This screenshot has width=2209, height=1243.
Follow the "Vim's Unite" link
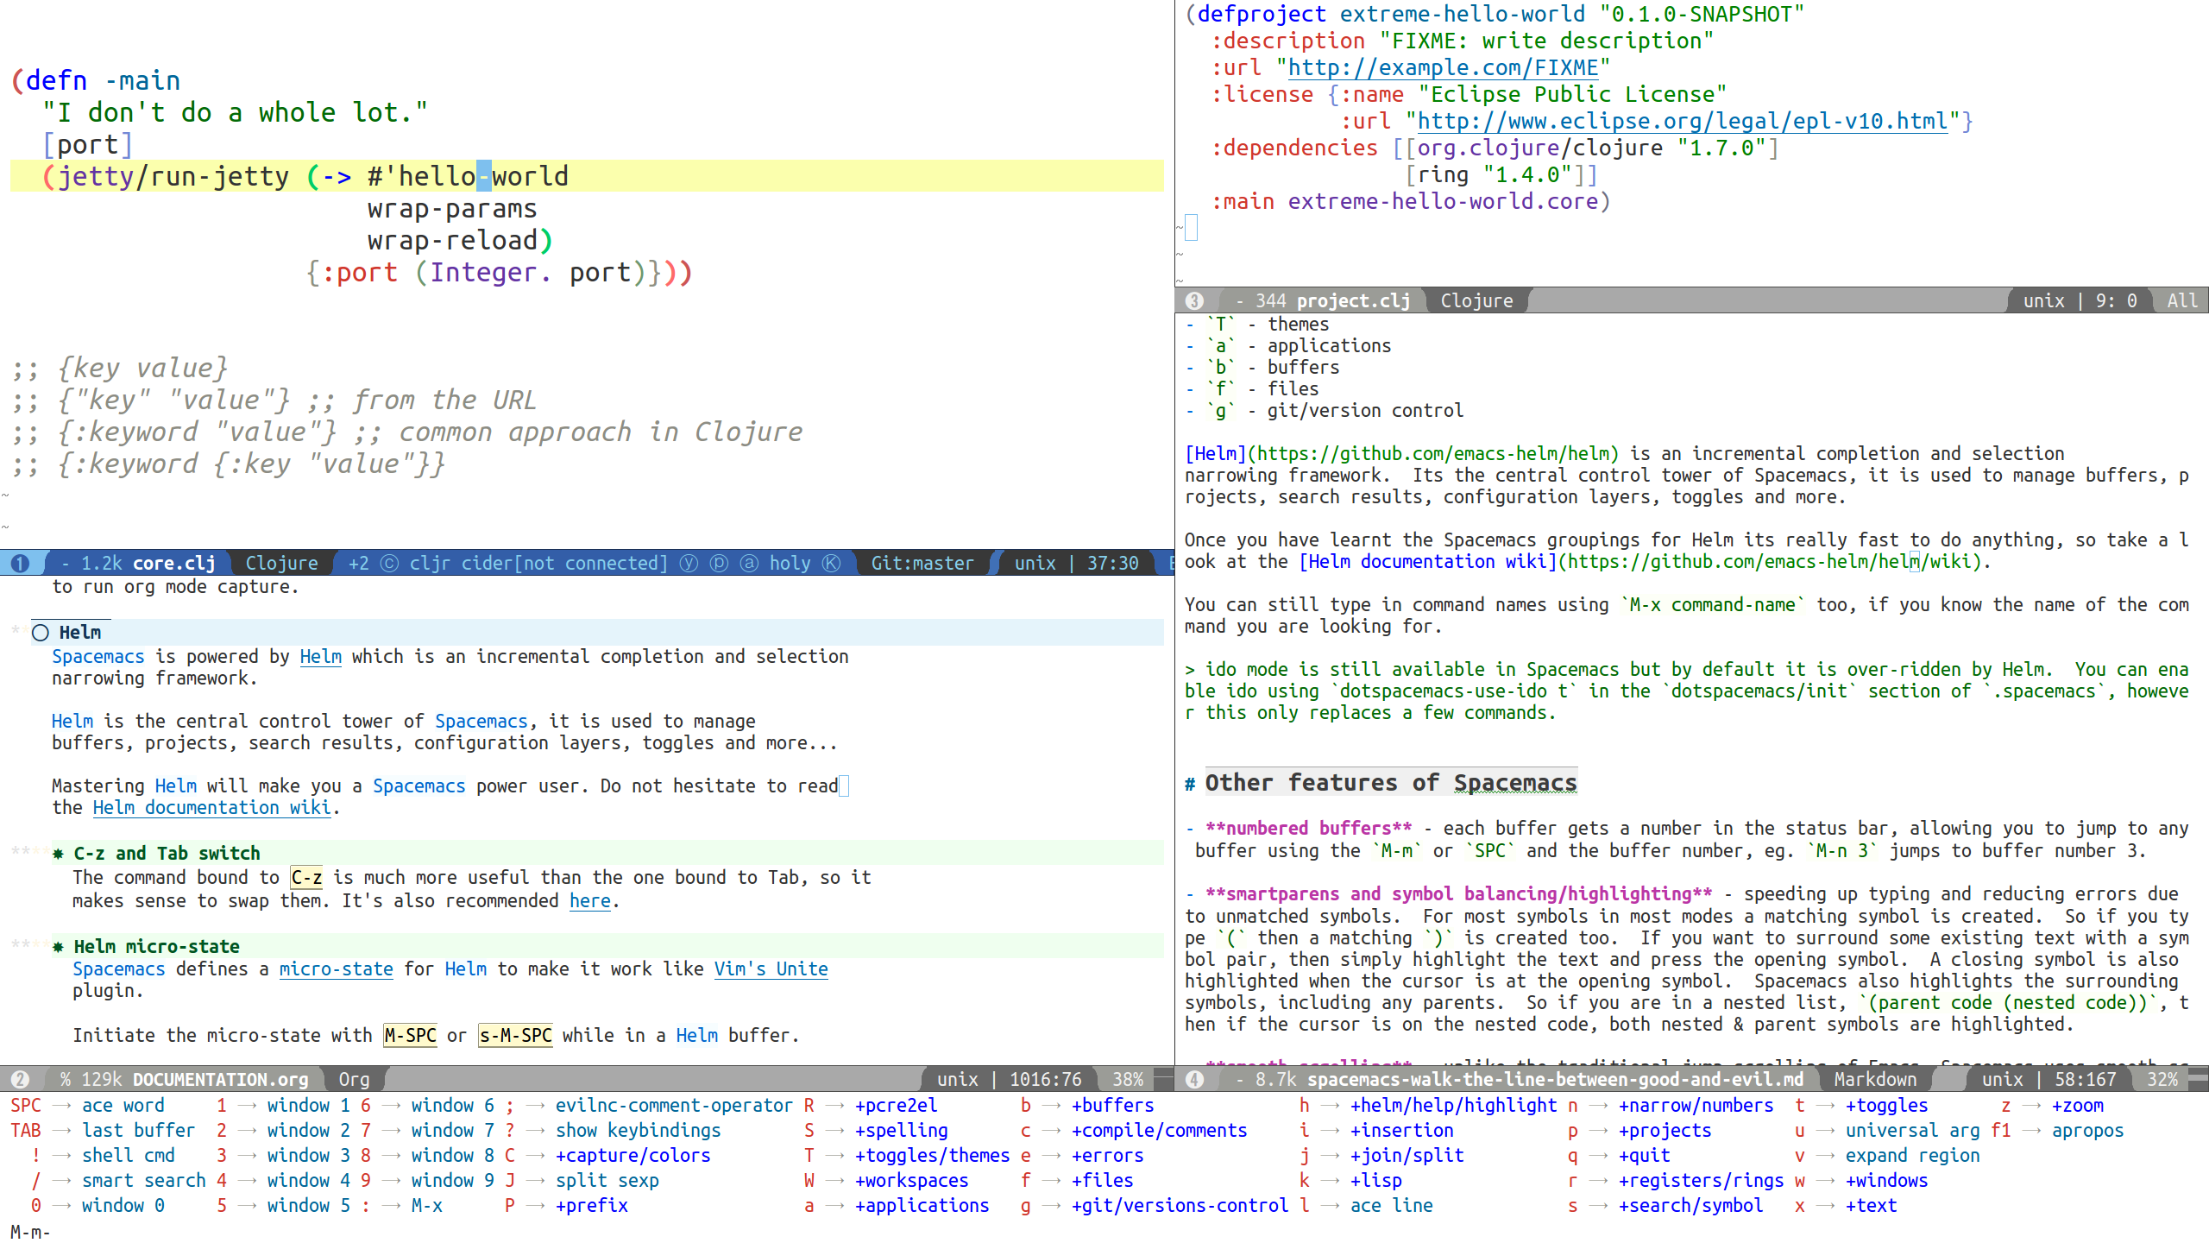tap(771, 969)
